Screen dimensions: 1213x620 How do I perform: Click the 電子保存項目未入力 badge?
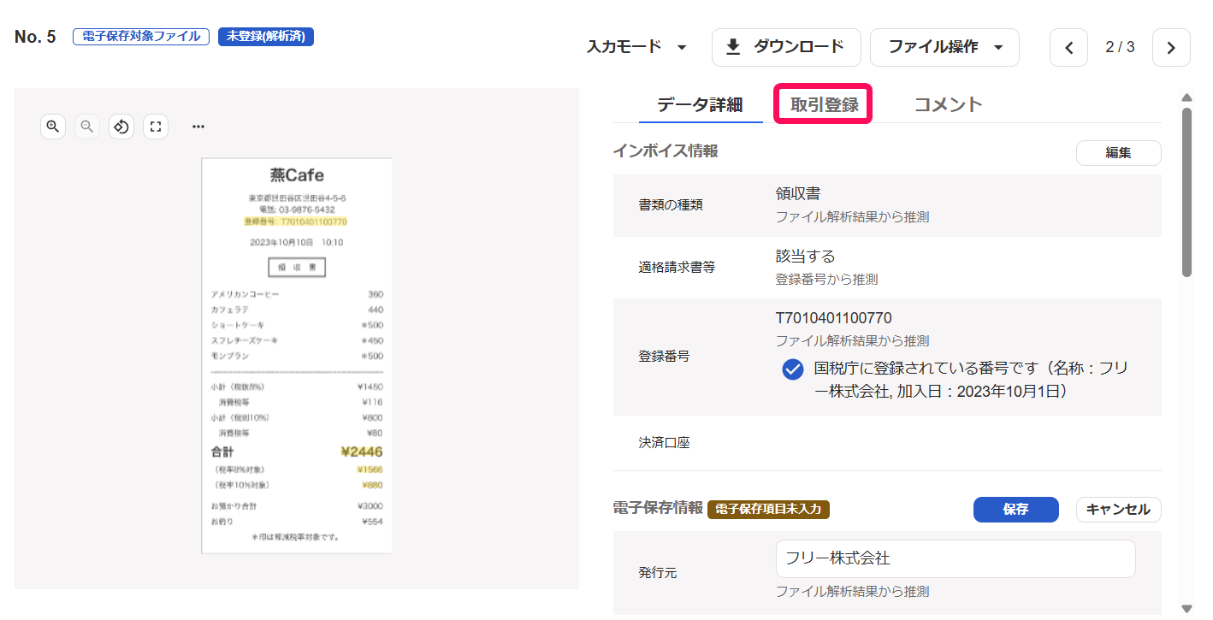point(768,510)
